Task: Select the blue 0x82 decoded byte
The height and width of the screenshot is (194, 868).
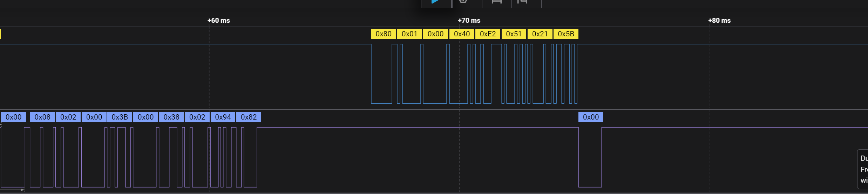Action: tap(249, 117)
